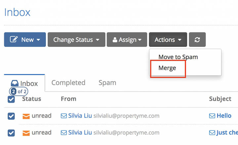This screenshot has width=238, height=145.
Task: Click orange unread envelope in first row
Action: coord(26,116)
